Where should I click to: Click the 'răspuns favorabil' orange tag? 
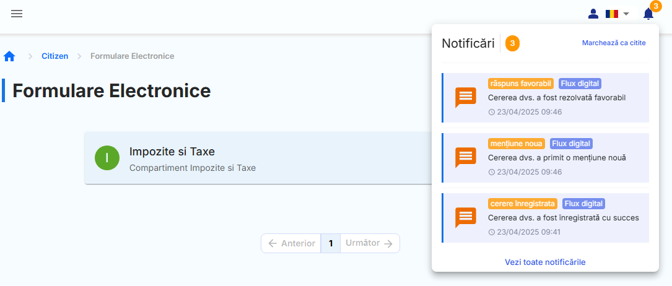coord(520,84)
